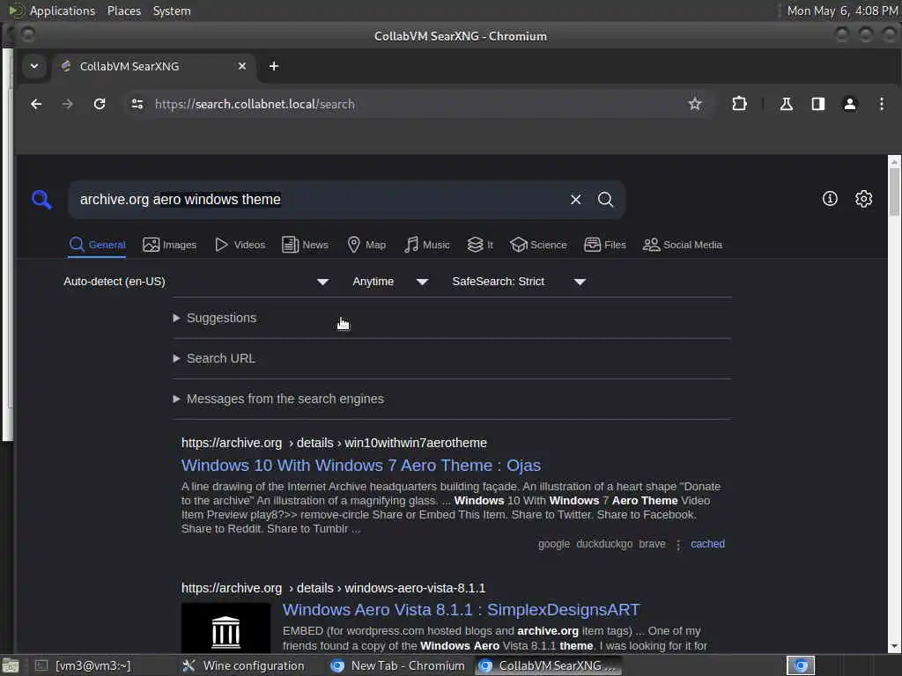
Task: Open the Auto-detect language dropdown
Action: (196, 282)
